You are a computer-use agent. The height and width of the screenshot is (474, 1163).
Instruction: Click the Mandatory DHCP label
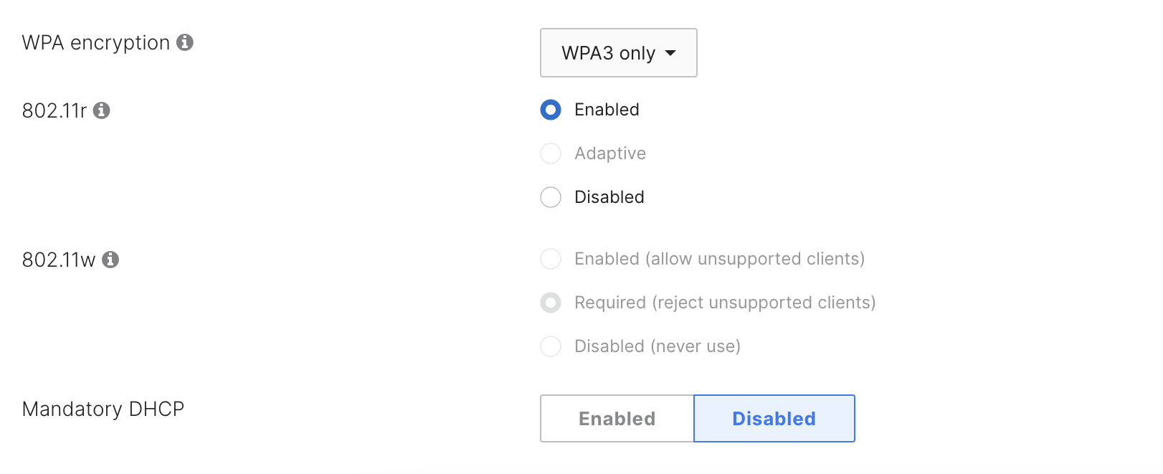coord(103,409)
